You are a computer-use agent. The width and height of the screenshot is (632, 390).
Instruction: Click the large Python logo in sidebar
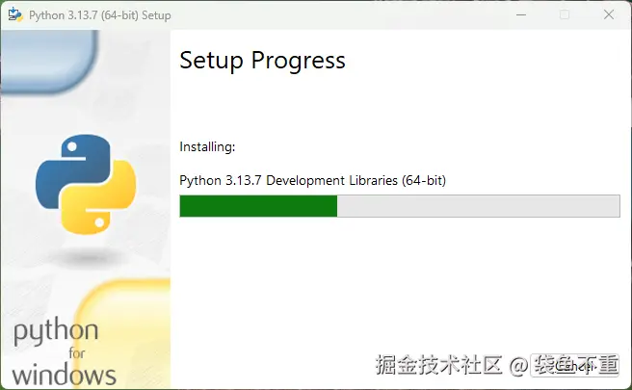(85, 185)
